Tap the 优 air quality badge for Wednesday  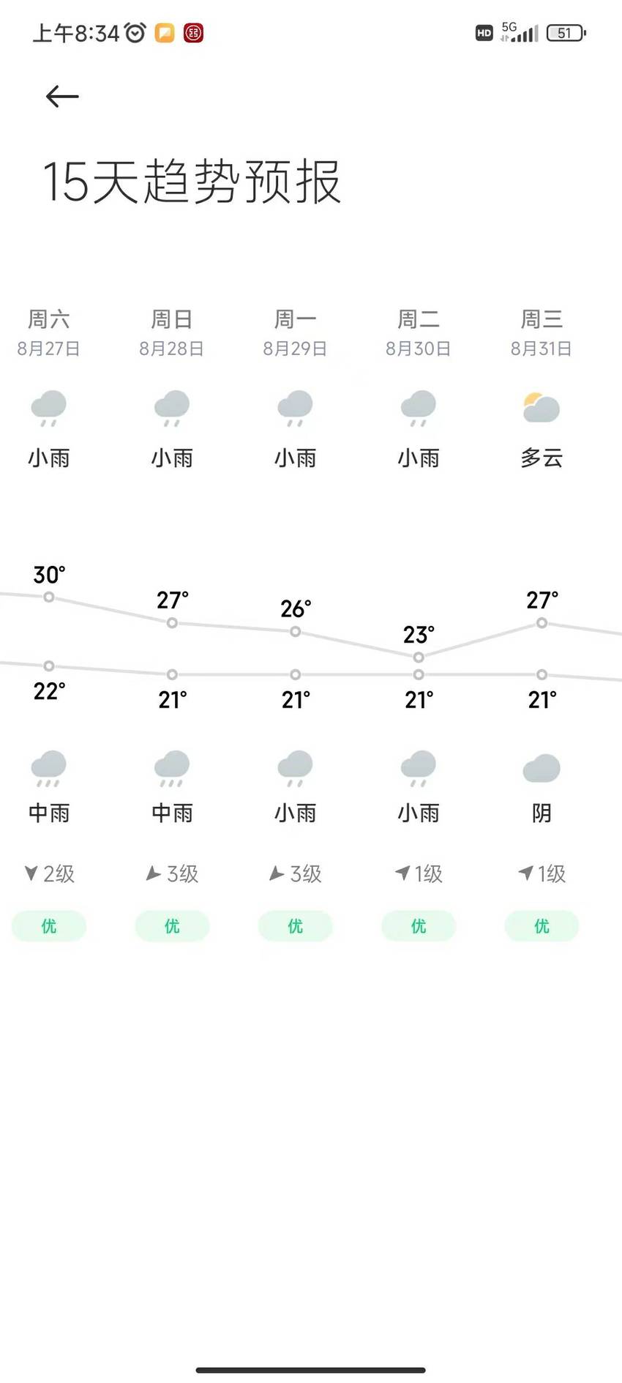click(x=542, y=926)
